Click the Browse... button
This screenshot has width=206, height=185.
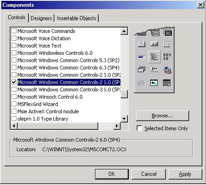[x=162, y=116]
